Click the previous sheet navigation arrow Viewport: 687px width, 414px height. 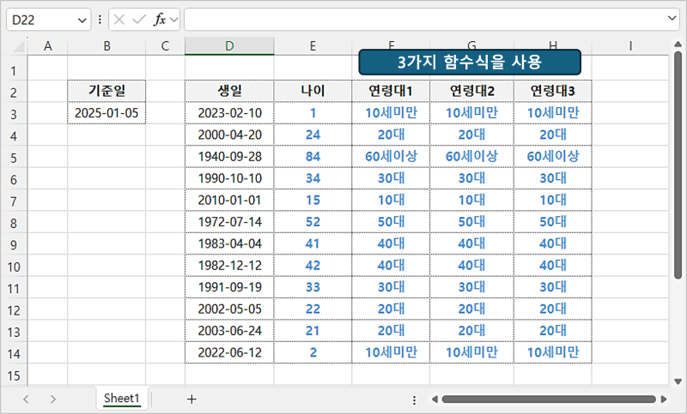[x=26, y=399]
